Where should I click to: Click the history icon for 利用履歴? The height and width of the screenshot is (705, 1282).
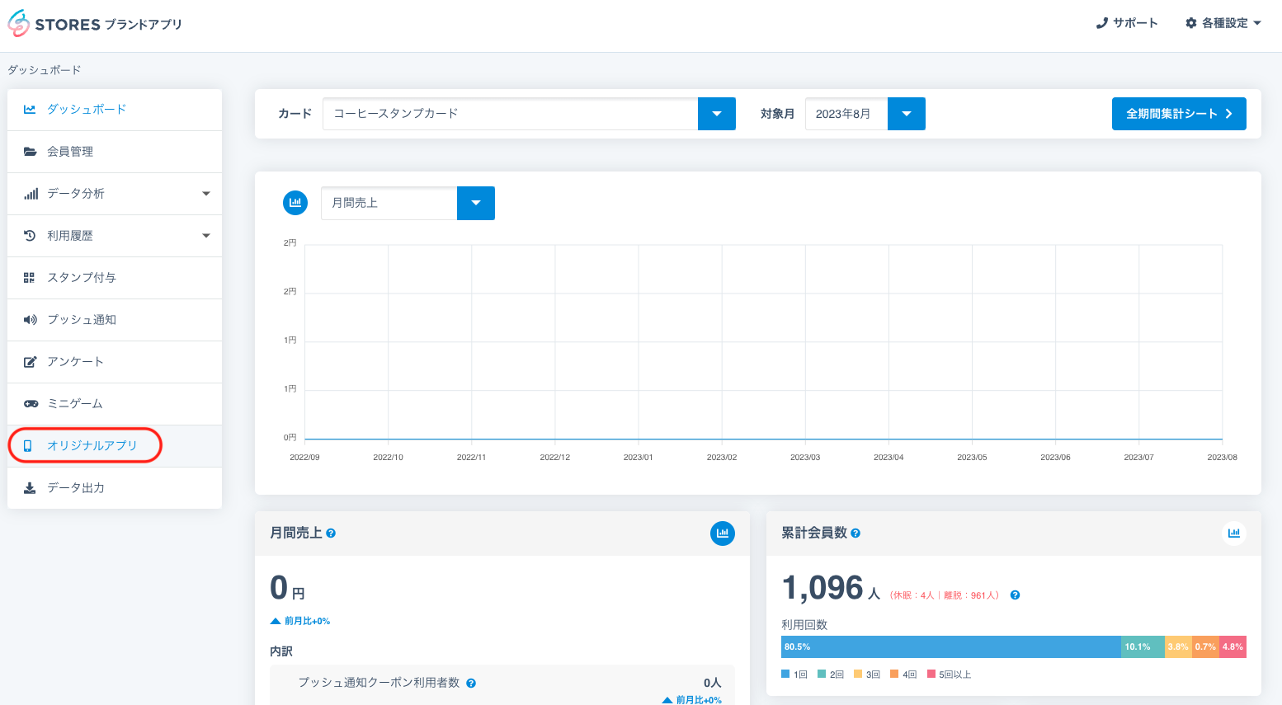tap(30, 236)
